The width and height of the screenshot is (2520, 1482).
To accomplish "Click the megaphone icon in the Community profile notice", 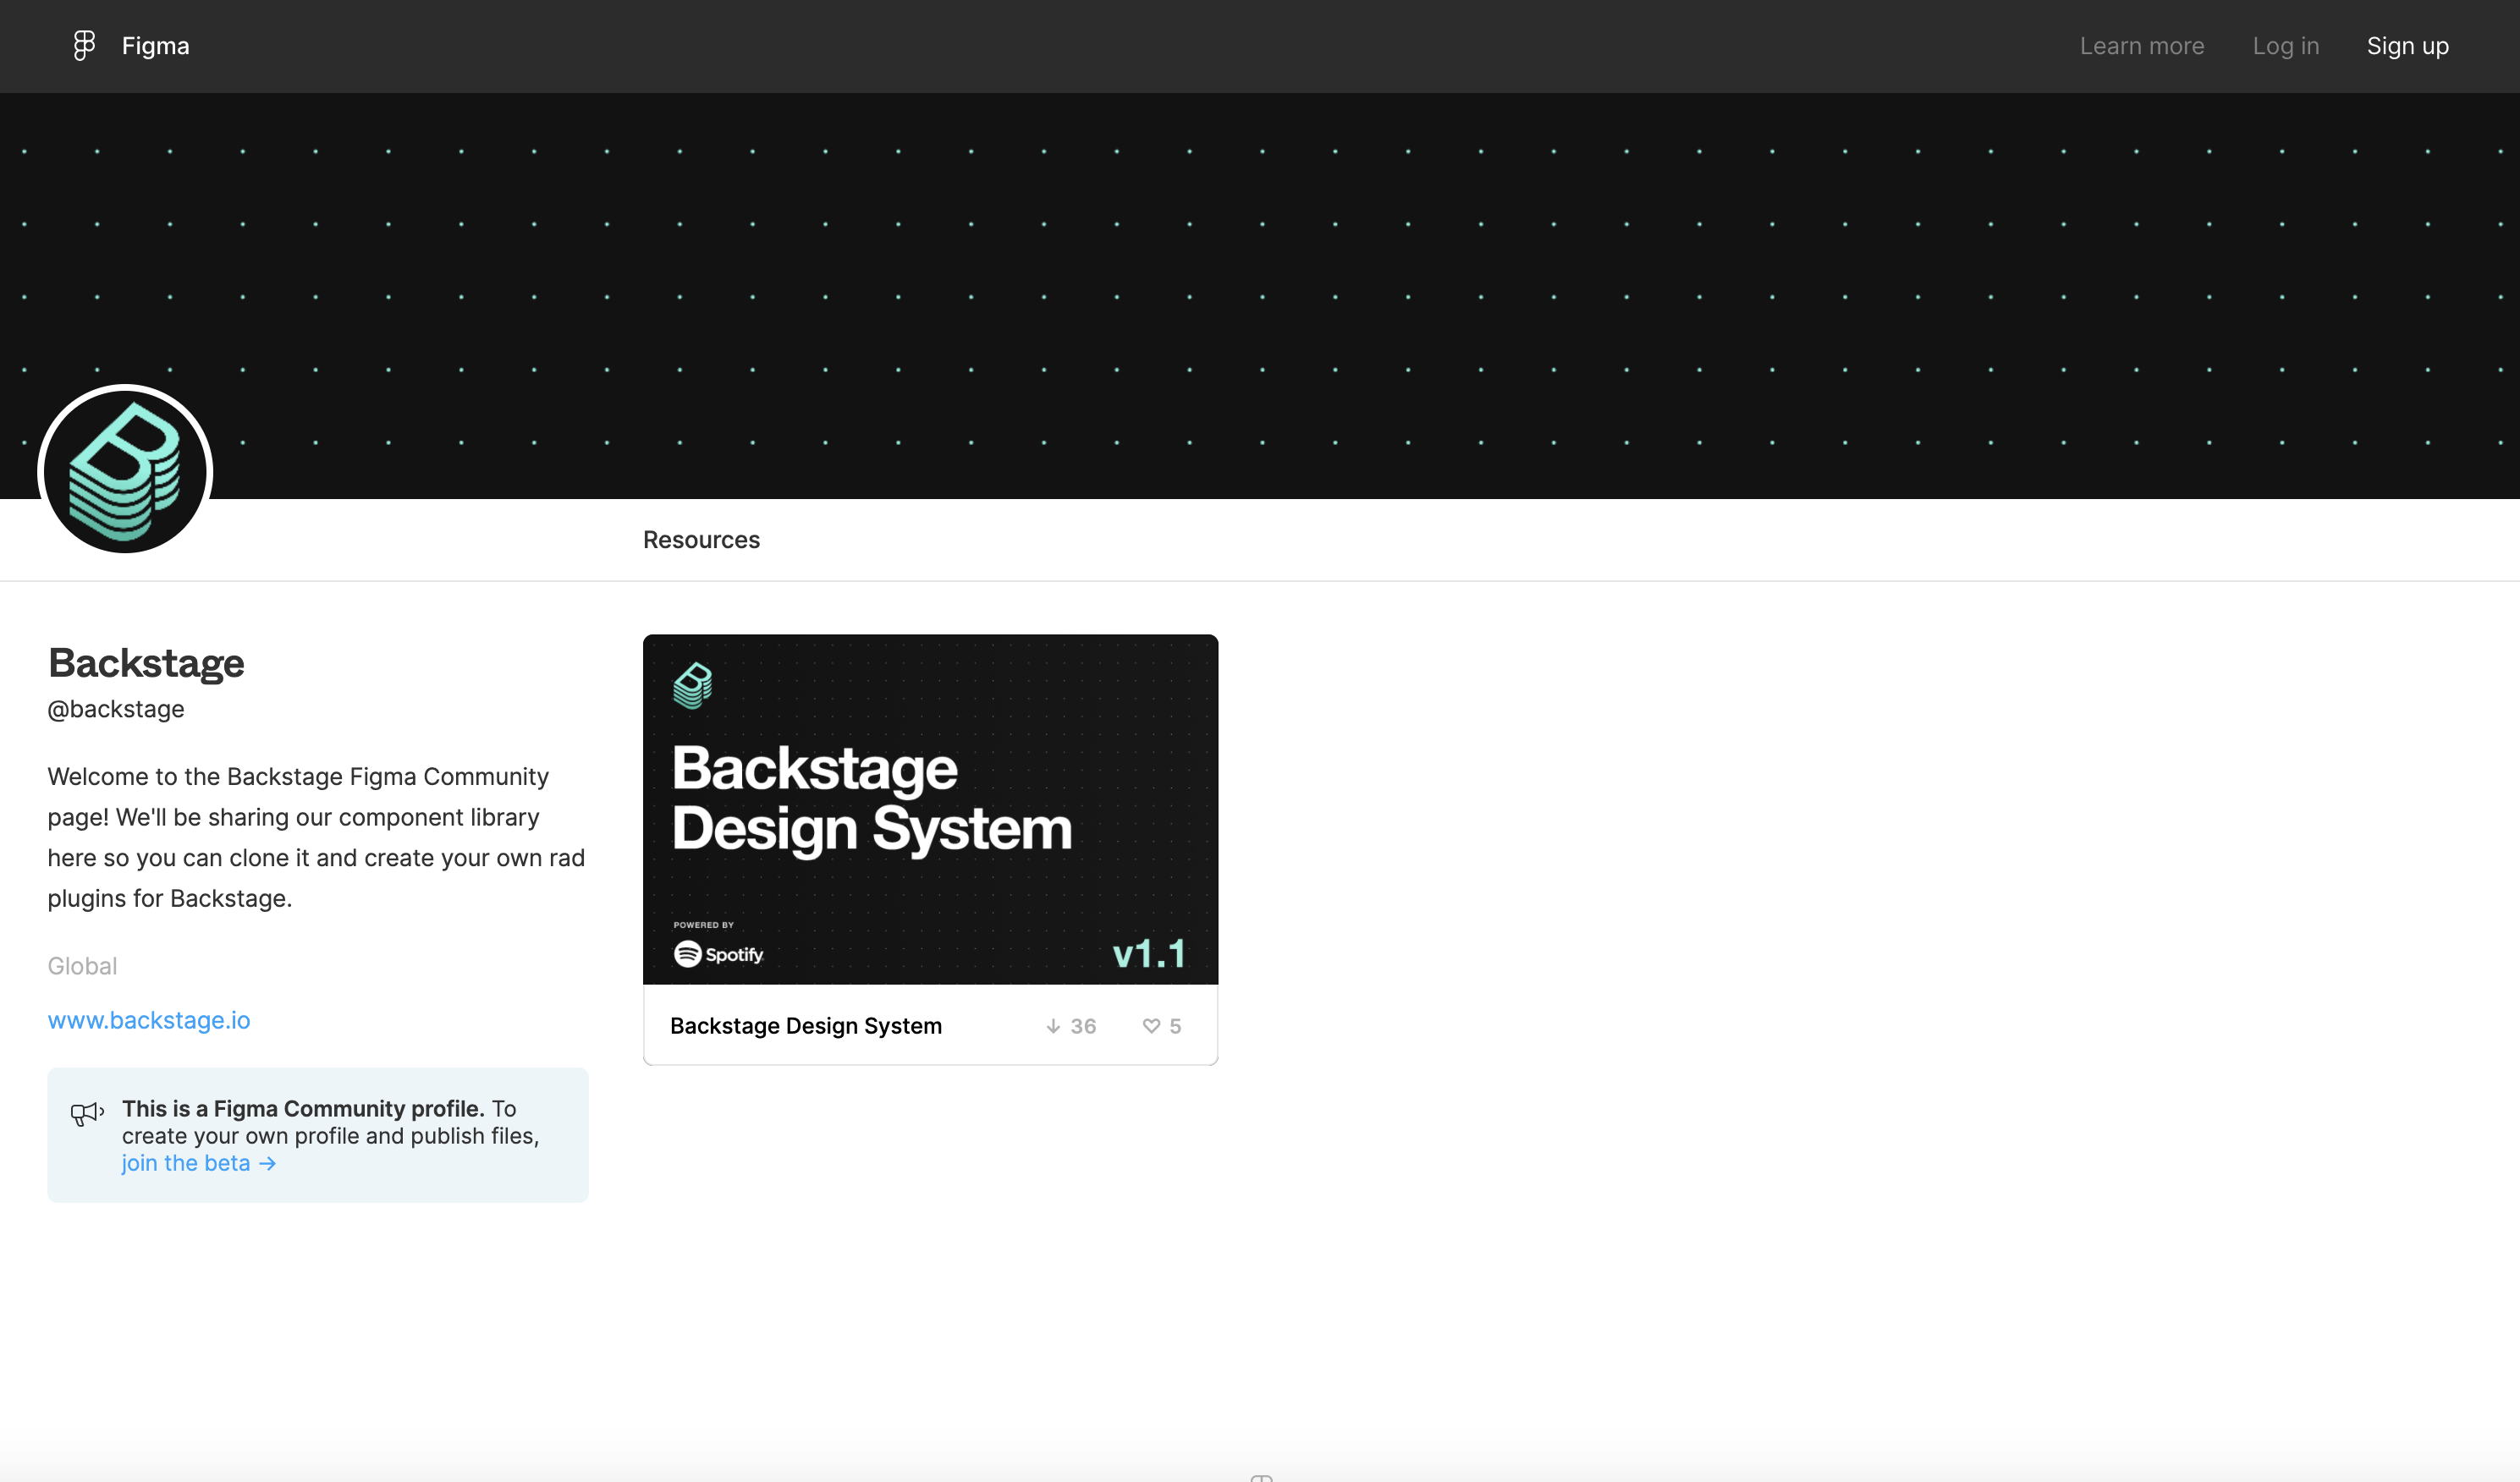I will click(86, 1114).
